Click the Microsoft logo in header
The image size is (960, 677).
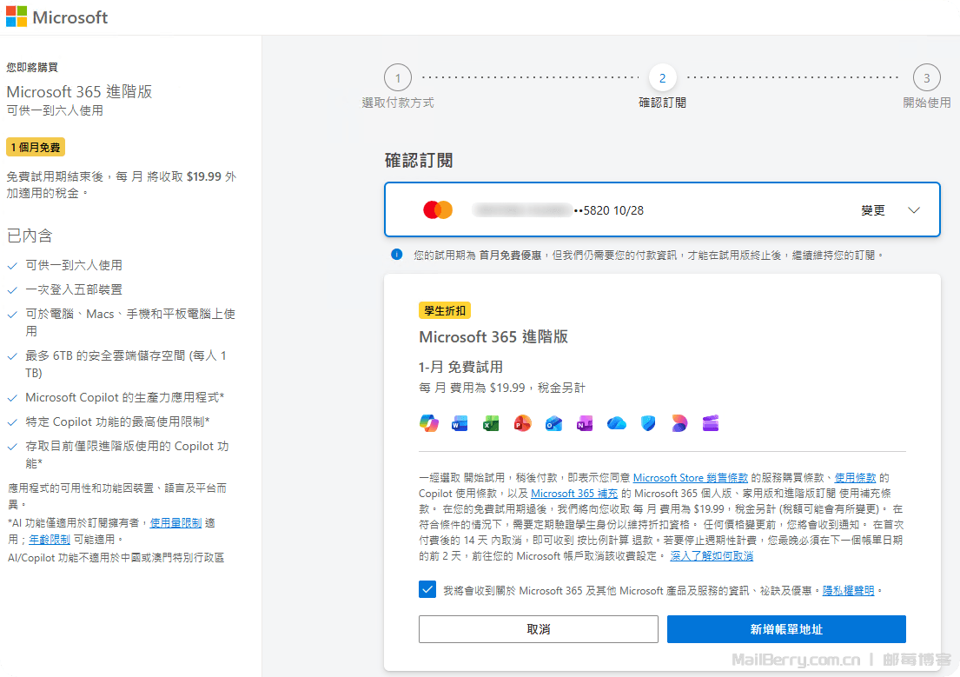(x=57, y=17)
